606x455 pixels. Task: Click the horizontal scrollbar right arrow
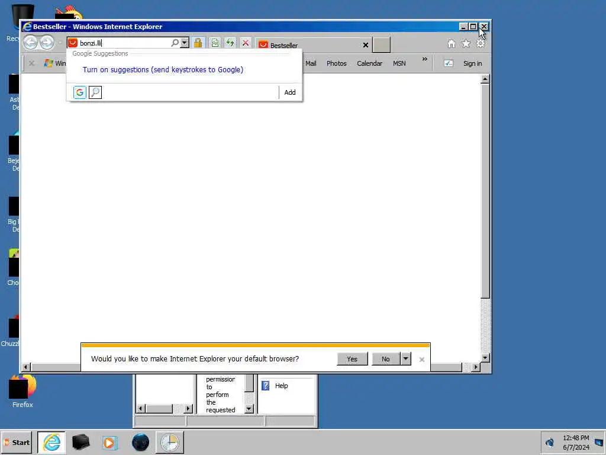(x=476, y=367)
